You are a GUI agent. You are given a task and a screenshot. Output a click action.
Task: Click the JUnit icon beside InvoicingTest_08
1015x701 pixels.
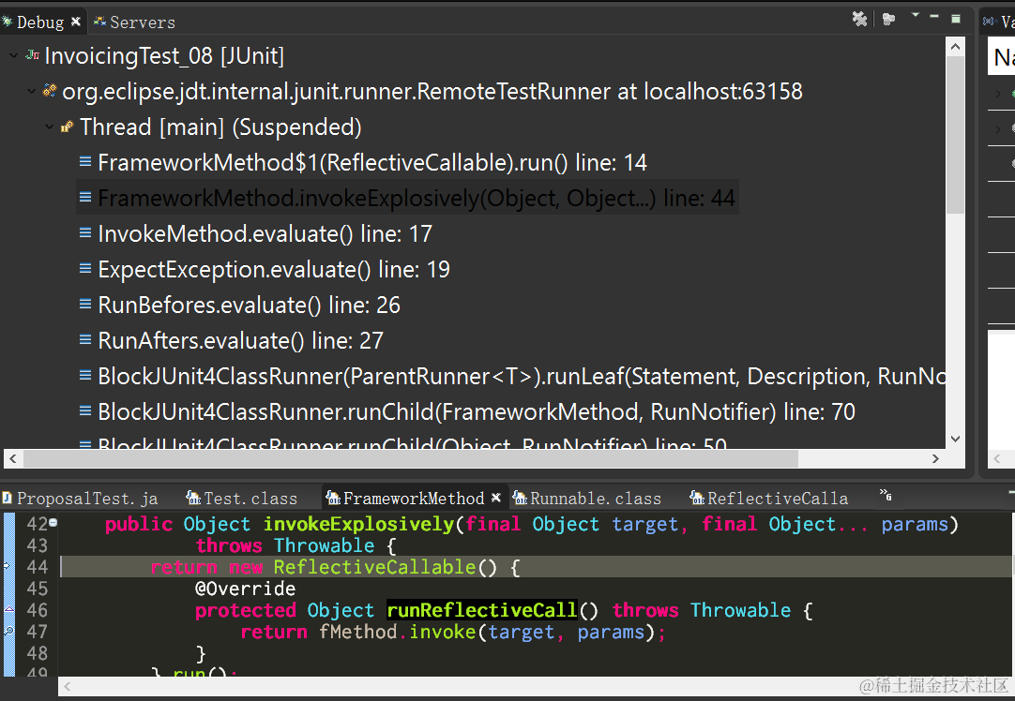coord(33,55)
